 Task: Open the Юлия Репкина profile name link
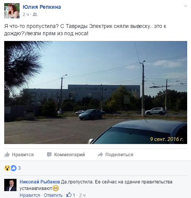pos(42,7)
